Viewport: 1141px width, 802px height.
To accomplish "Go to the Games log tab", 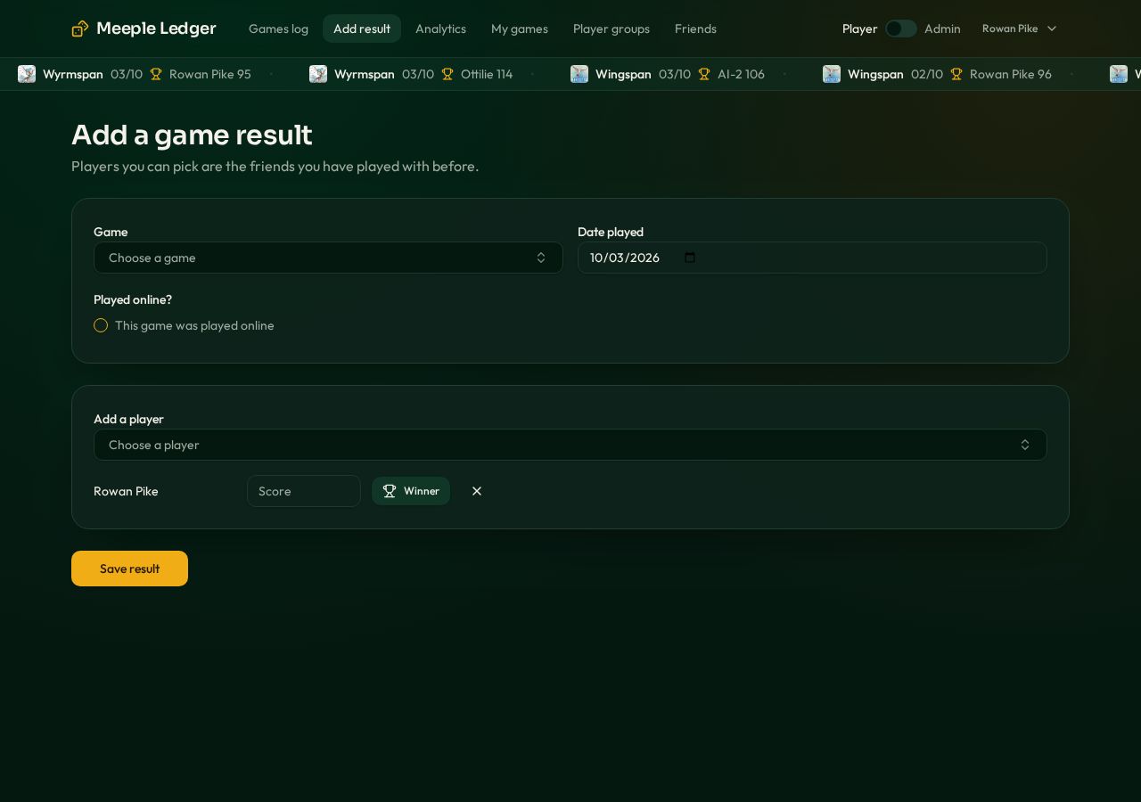I will (x=278, y=29).
